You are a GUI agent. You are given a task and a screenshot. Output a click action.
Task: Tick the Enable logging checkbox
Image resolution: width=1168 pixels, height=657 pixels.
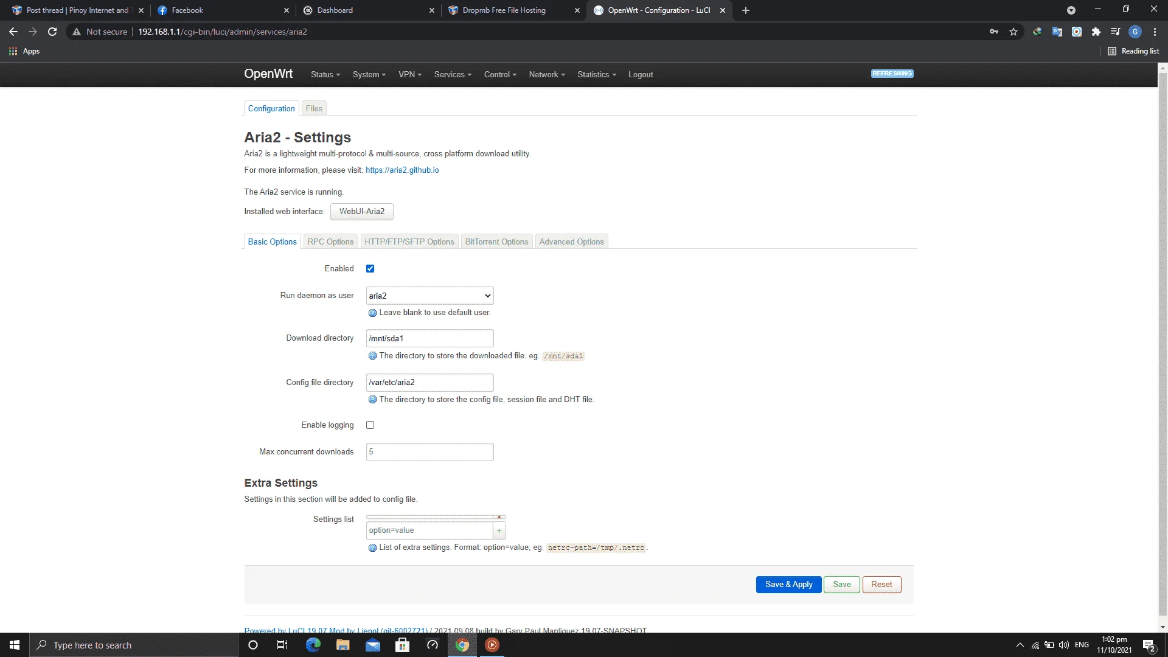coord(370,425)
